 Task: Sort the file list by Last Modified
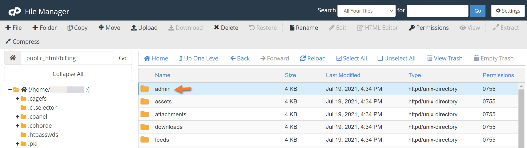point(343,75)
